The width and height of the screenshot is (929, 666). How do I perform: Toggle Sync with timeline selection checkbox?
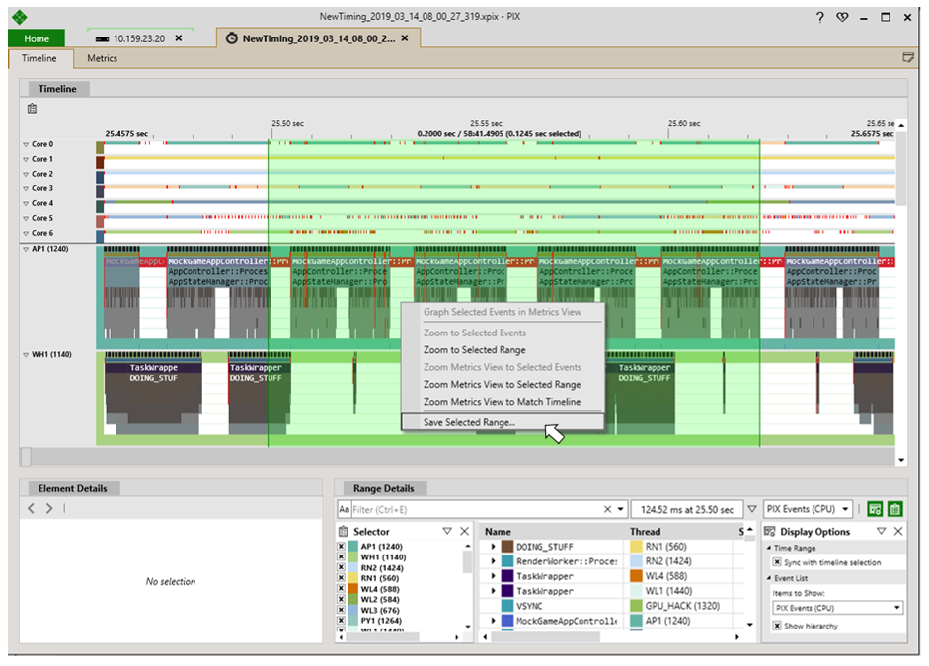(778, 562)
